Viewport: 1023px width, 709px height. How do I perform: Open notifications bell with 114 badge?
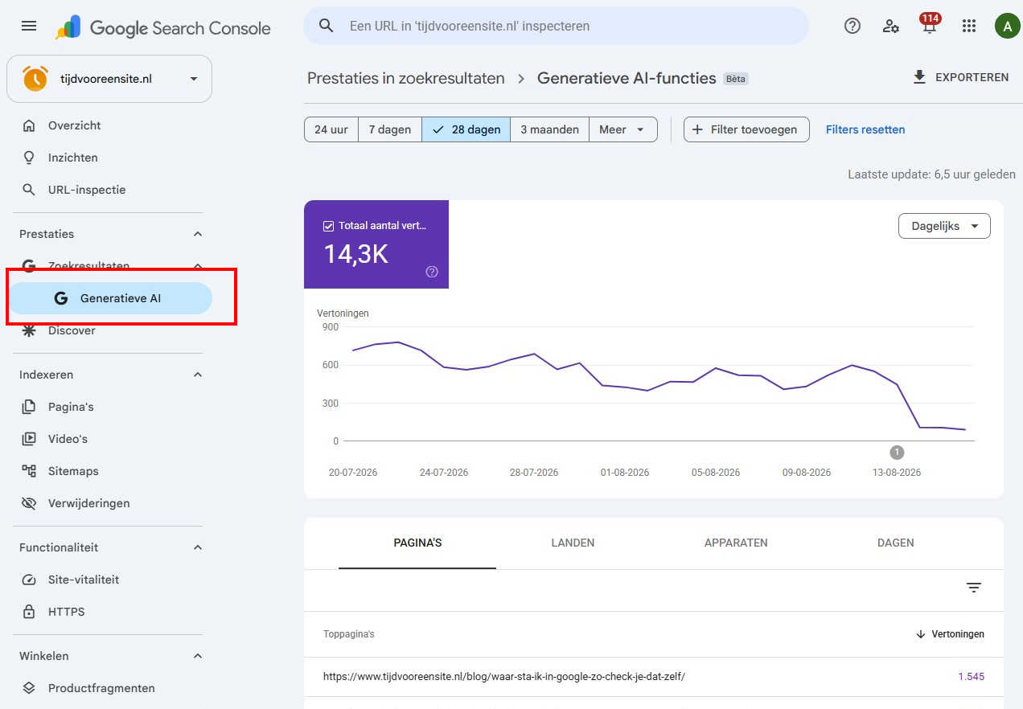(x=930, y=24)
